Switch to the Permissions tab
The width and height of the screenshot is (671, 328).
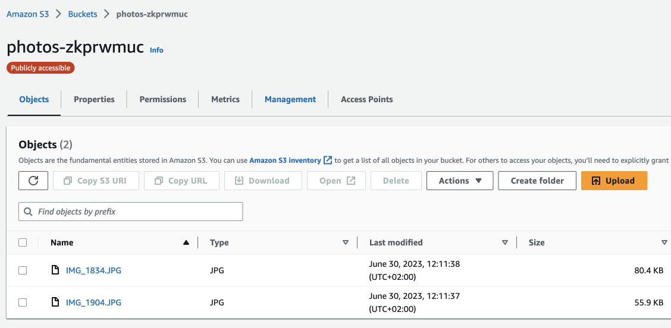pos(162,99)
